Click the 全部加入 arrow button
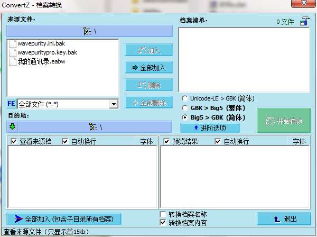Image resolution: width=317 pixels, height=237 pixels. coord(148,67)
